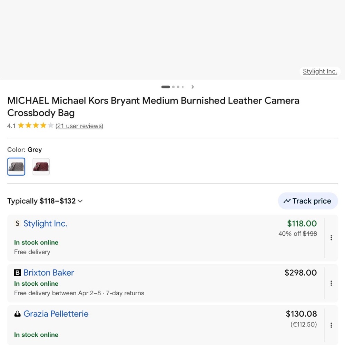Viewport: 345px width, 345px height.
Task: Open the Grazia Pelletterie seller link
Action: pos(56,314)
